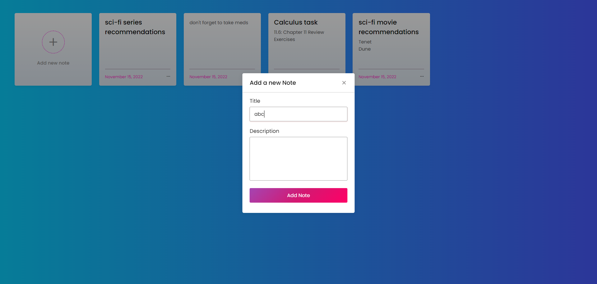The width and height of the screenshot is (597, 284).
Task: Open the Calculus task note
Action: [x=306, y=43]
